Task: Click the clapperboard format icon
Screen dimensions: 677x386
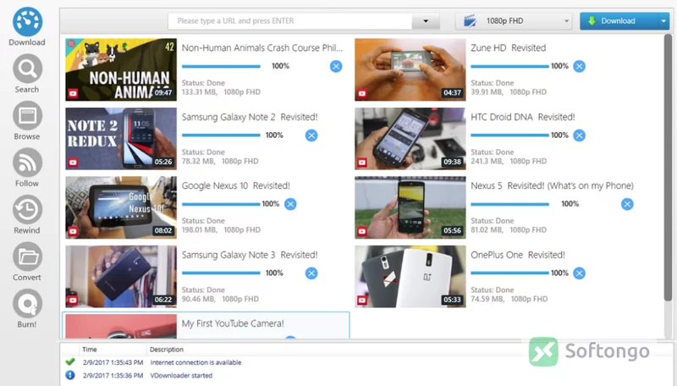Action: tap(470, 20)
